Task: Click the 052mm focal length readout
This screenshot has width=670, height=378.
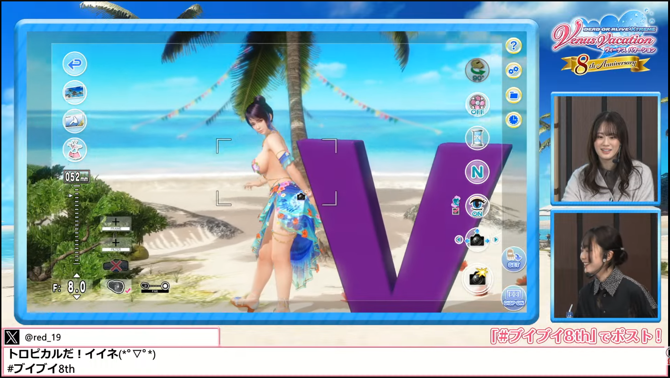Action: pos(76,177)
